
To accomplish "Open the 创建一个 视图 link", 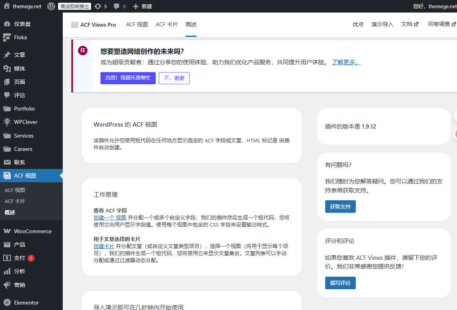I will 110,218.
